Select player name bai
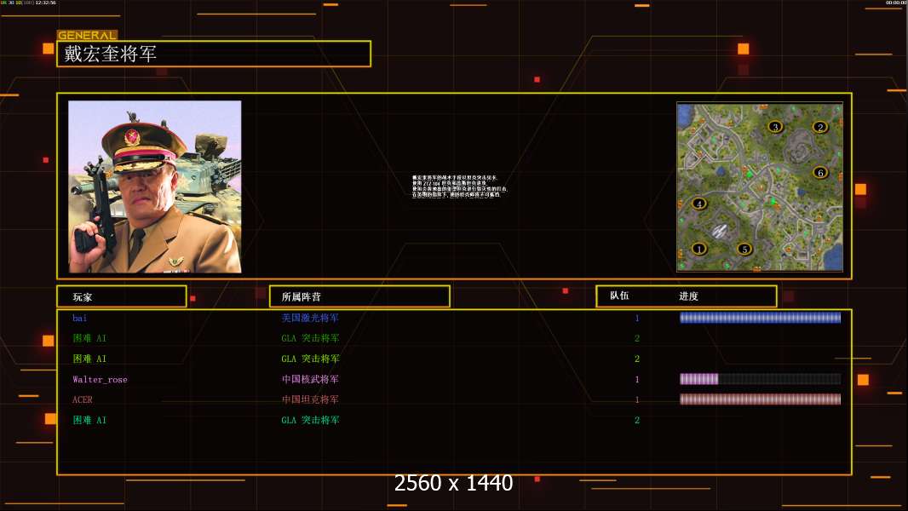Viewport: 908px width, 511px height. pos(80,318)
